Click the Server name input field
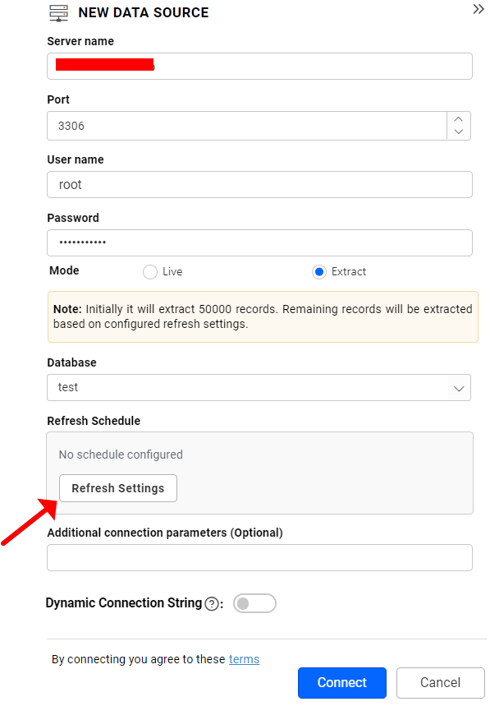490x706 pixels. pos(259,66)
